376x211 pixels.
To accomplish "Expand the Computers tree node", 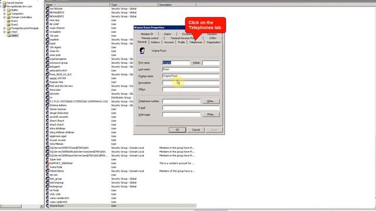I will [4, 13].
